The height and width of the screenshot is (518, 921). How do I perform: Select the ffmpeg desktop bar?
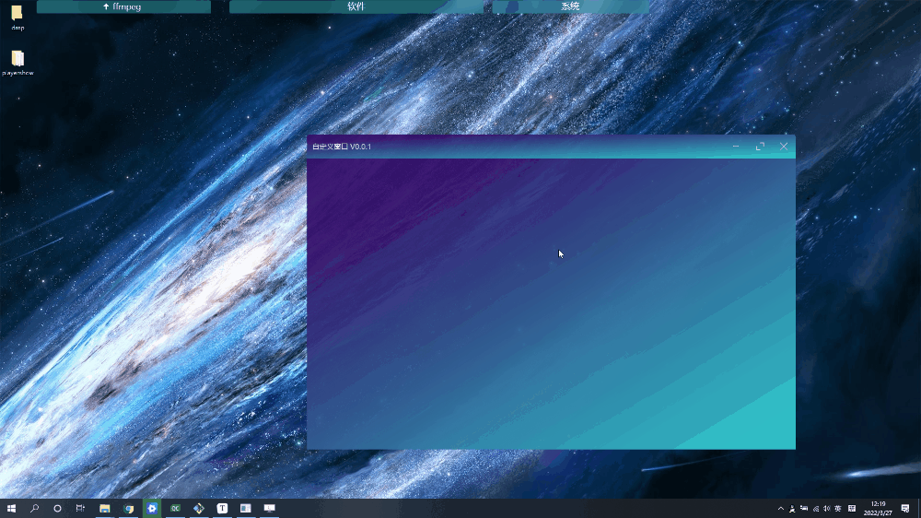tap(123, 6)
